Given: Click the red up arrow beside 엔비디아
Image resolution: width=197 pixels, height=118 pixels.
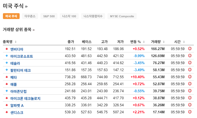Looking at the screenshot, I should pyautogui.click(x=7, y=49).
